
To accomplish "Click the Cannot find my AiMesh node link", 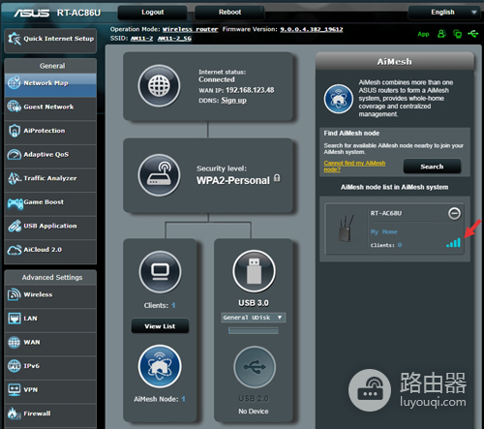I will pos(354,167).
